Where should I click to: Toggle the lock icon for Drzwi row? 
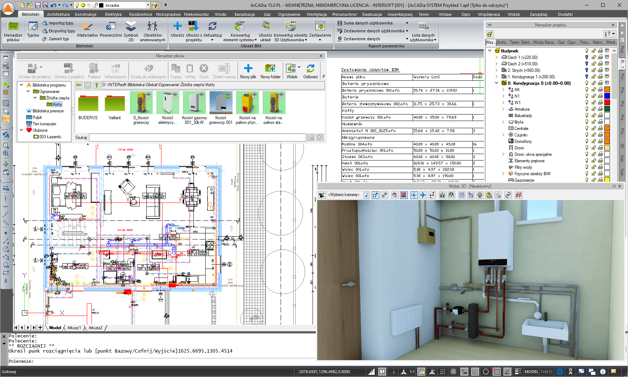(x=594, y=148)
